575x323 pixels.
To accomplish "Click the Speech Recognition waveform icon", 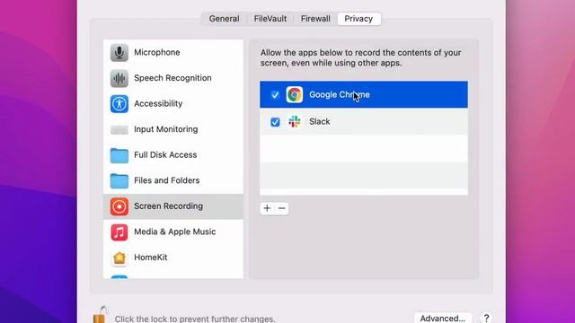I will (119, 78).
